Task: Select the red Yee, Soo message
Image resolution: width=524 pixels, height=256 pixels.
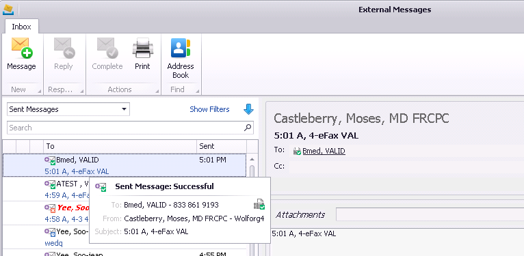Action: coord(73,208)
